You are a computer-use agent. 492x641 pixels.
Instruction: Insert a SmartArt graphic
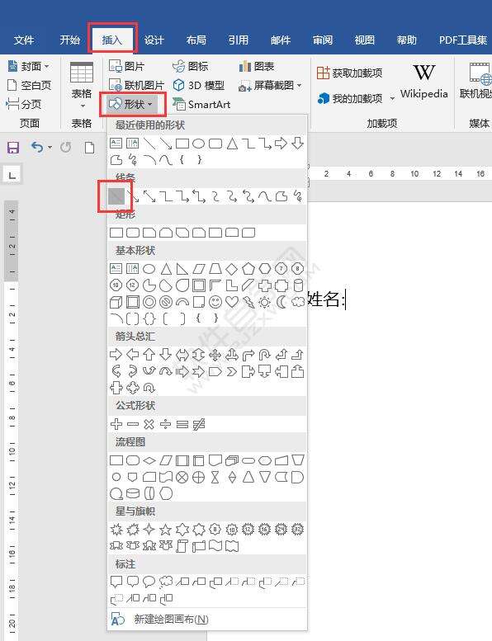[x=201, y=104]
